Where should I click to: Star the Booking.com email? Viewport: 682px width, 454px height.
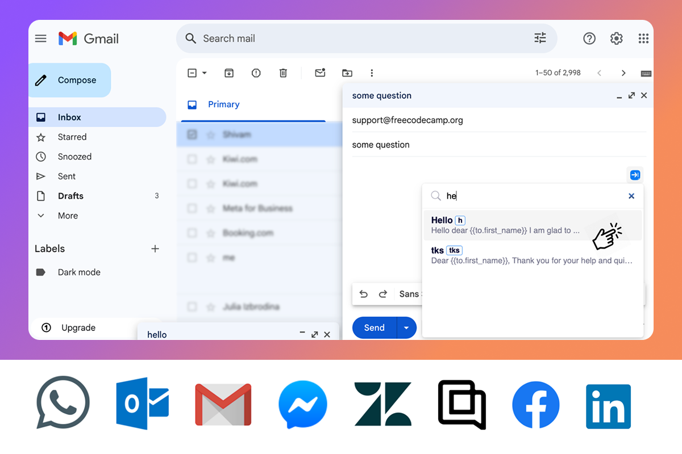[211, 233]
